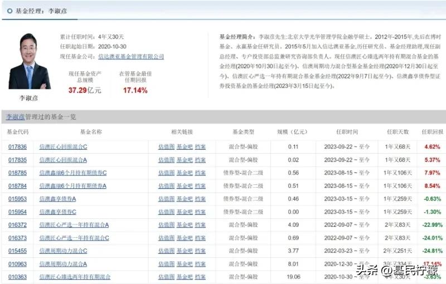Open fund code 010363
Viewport: 446px width, 284px height.
(17, 277)
